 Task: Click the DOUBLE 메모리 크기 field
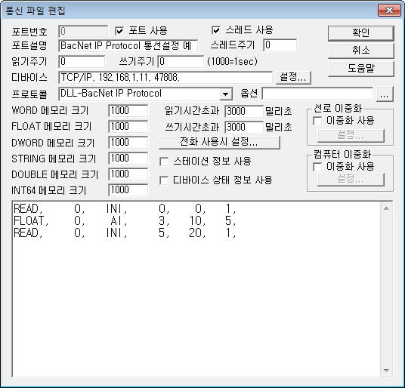pyautogui.click(x=128, y=174)
